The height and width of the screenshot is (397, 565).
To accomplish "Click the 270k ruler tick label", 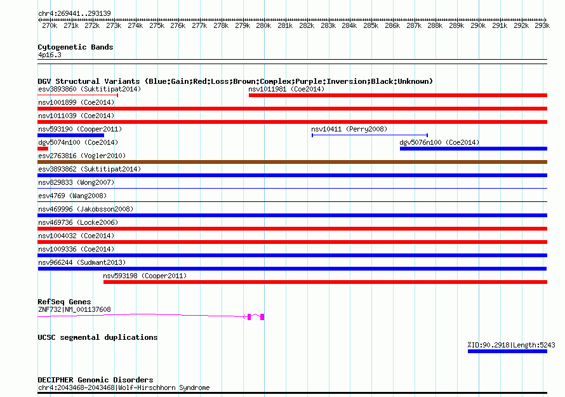I will tap(50, 25).
